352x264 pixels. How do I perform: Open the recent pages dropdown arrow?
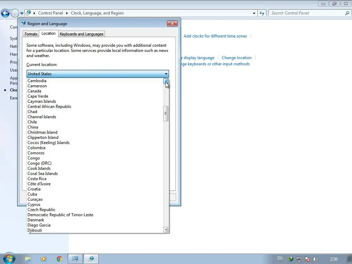point(22,13)
